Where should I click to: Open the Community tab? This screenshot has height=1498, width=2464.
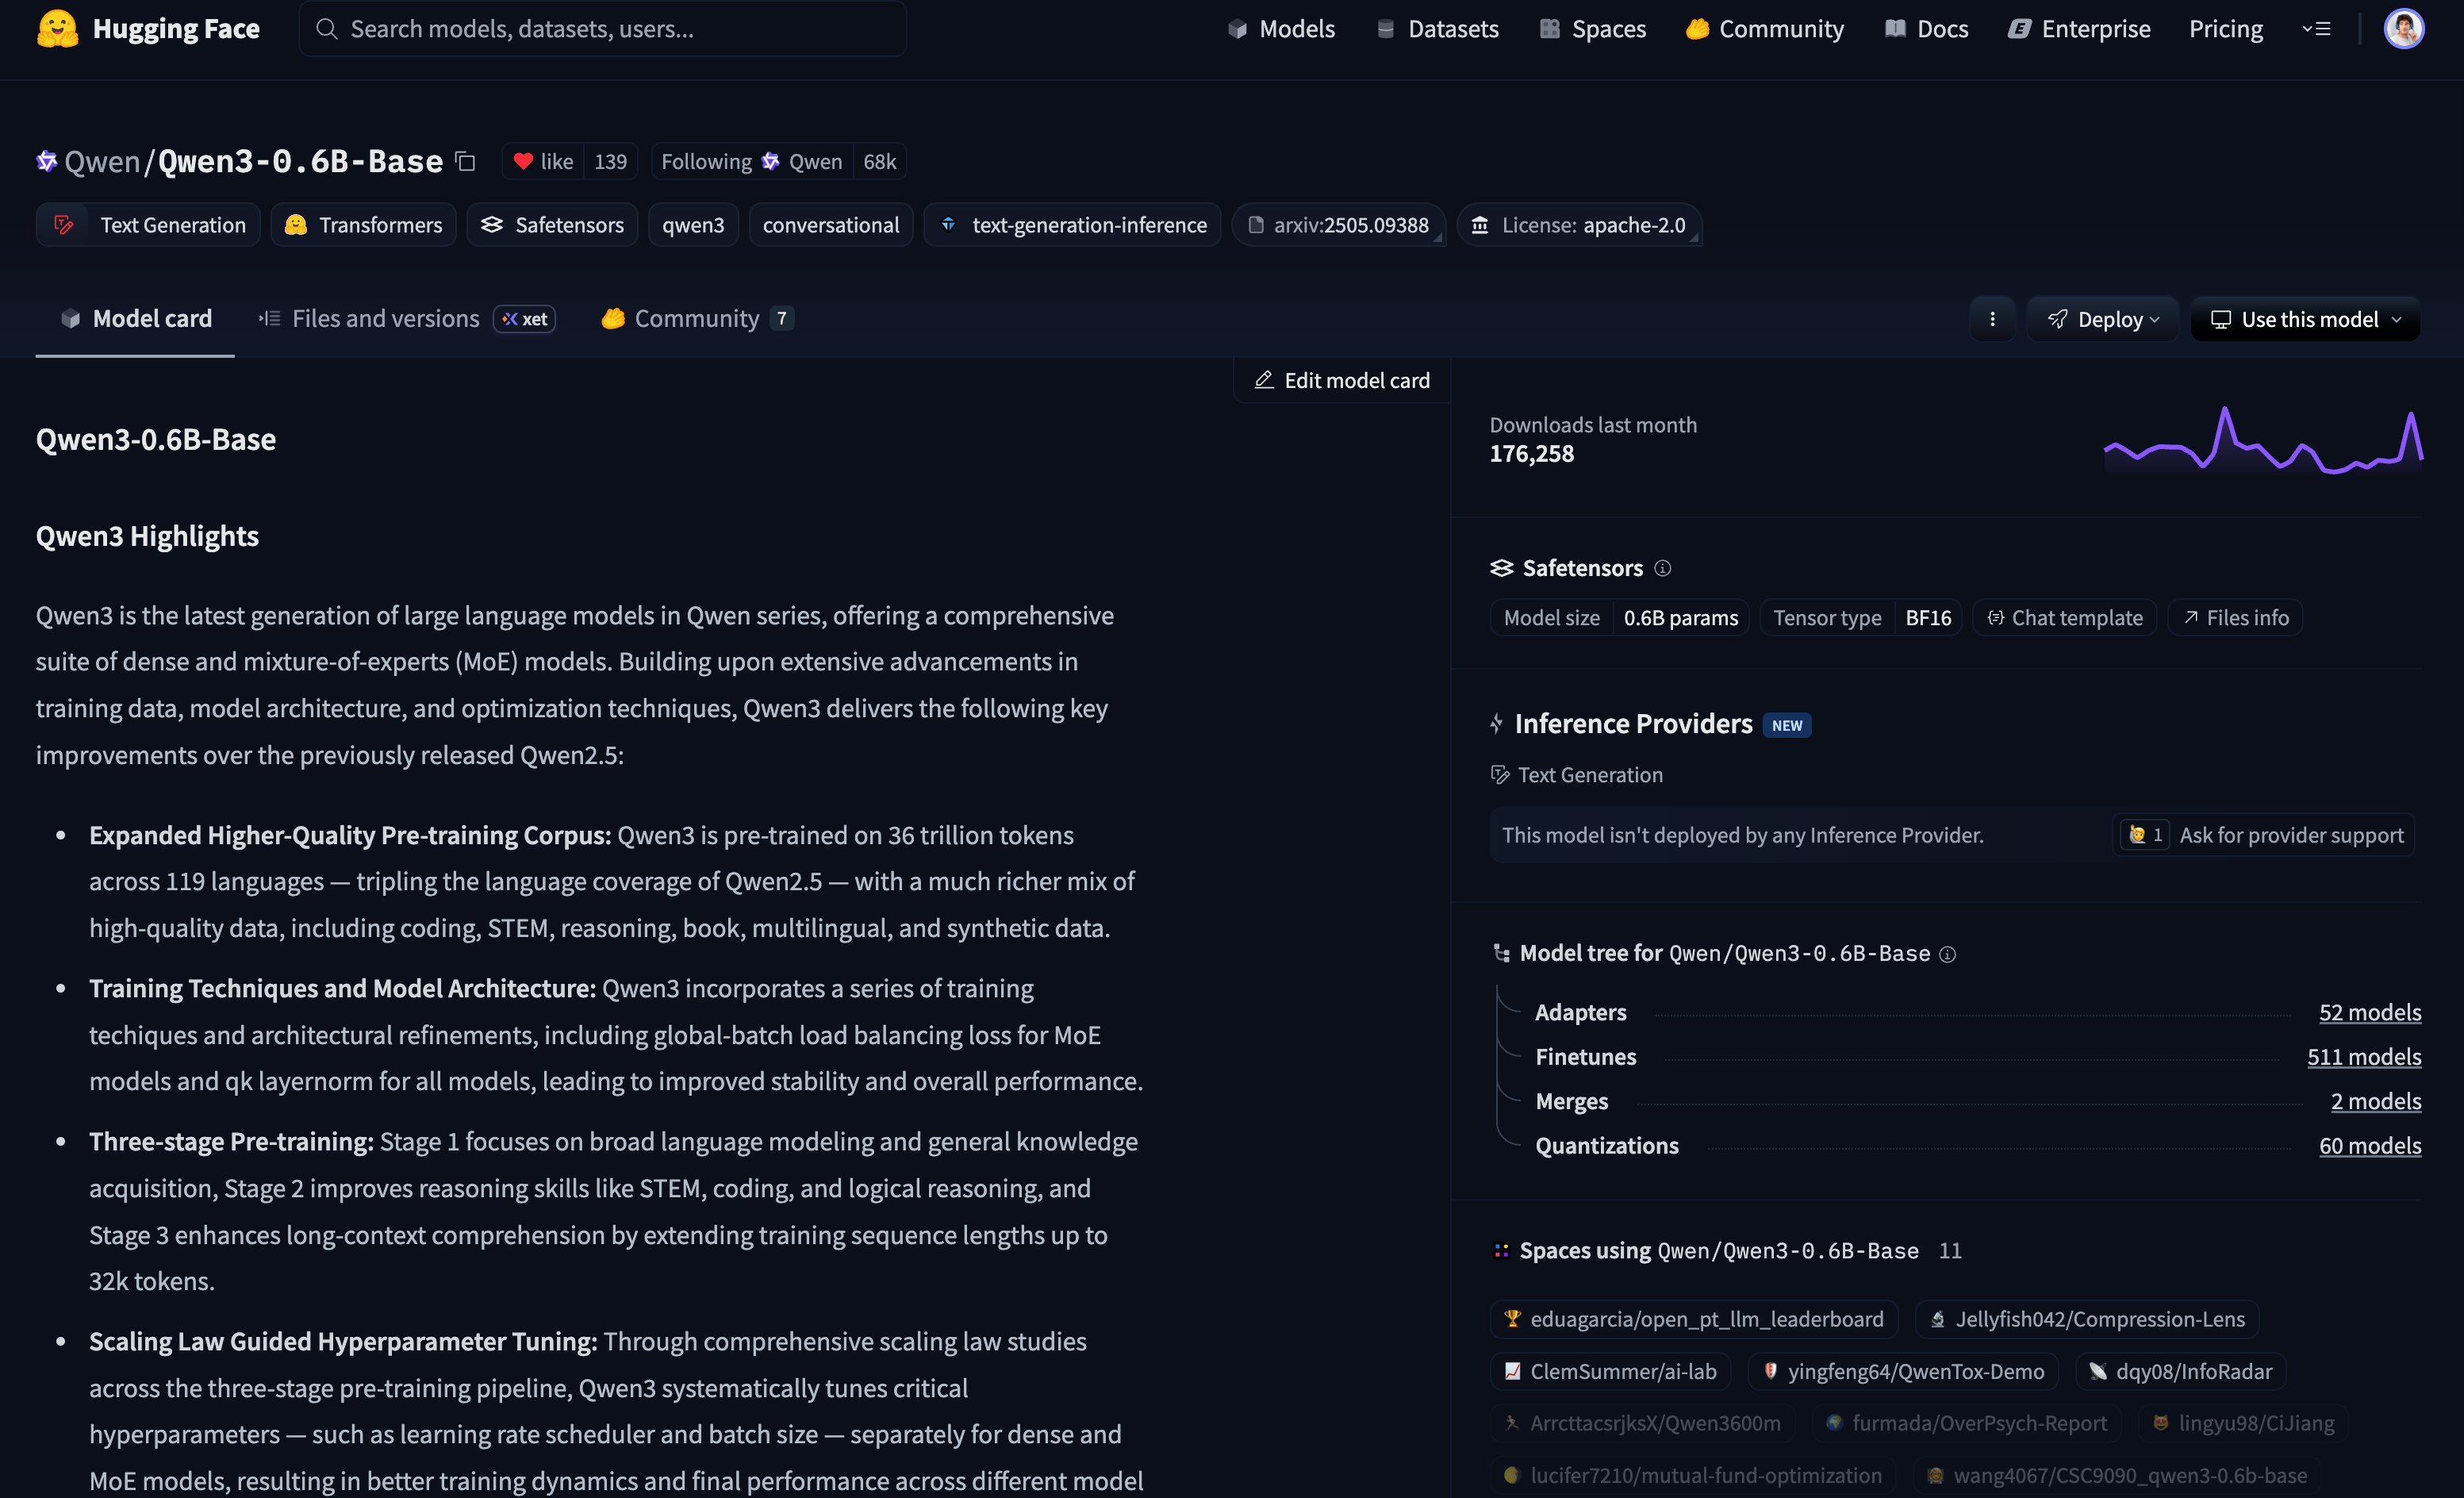[x=696, y=318]
